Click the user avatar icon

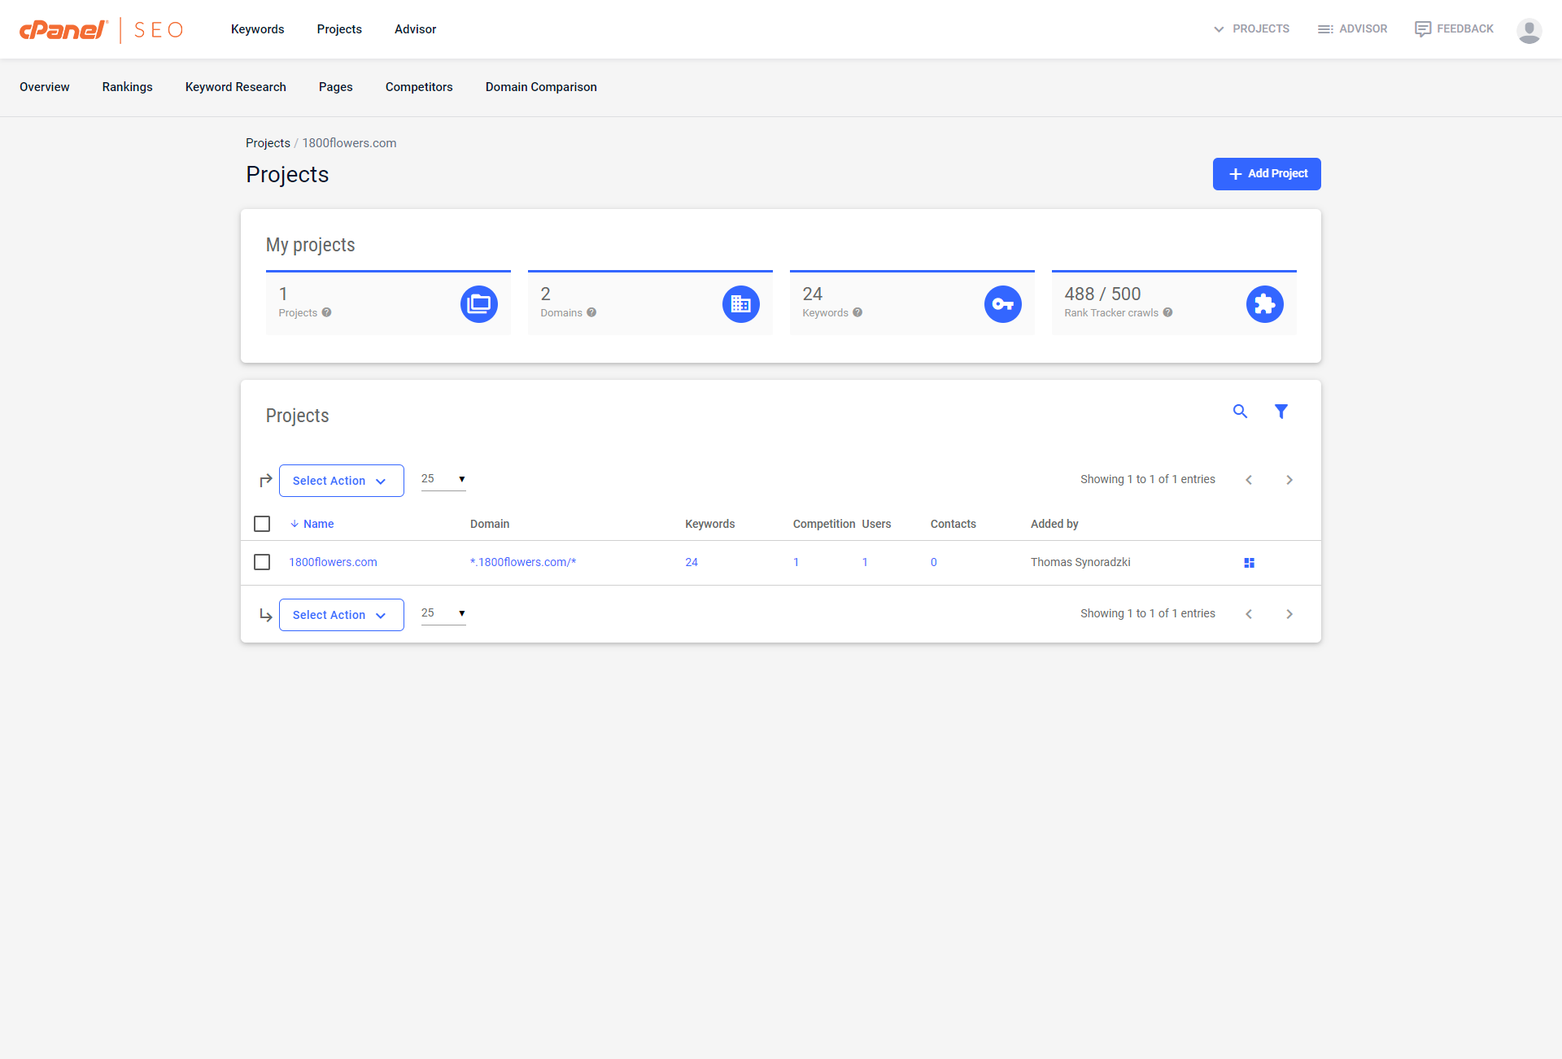(1529, 30)
